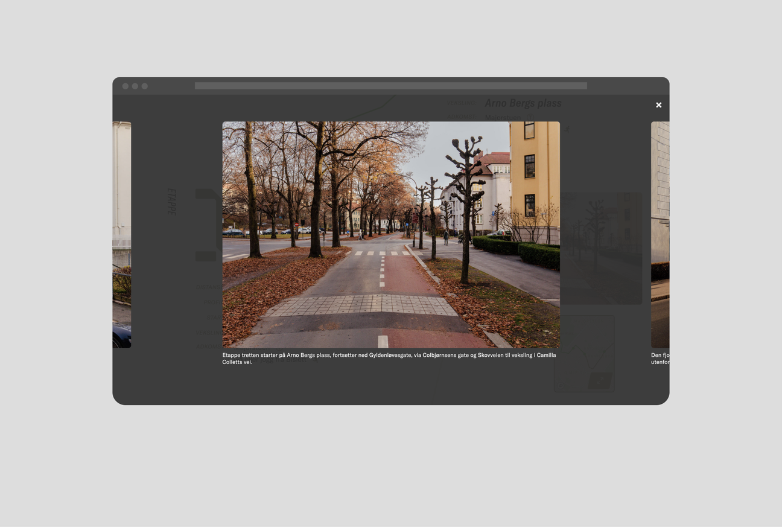
Task: Click the middle window control dot
Action: pyautogui.click(x=135, y=86)
